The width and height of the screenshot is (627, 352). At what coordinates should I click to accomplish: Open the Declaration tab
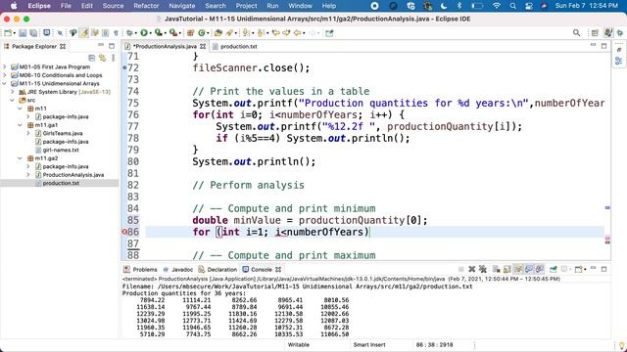[217, 270]
